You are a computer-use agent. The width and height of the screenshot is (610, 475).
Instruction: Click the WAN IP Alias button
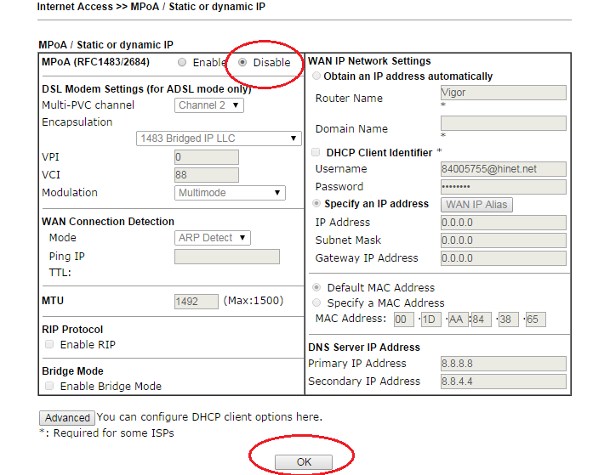(x=476, y=205)
